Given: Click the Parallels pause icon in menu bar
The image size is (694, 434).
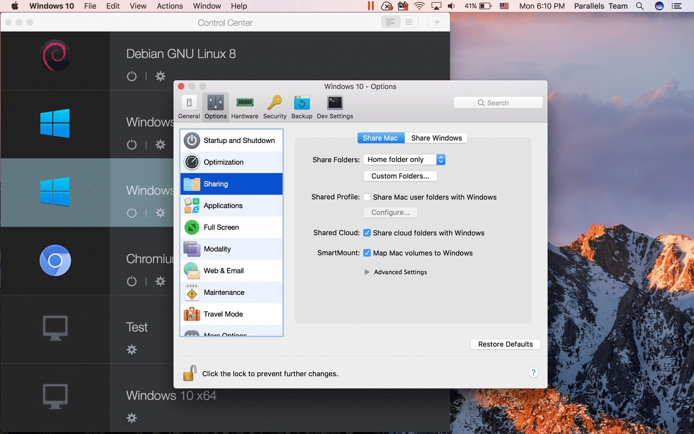Looking at the screenshot, I should (x=371, y=6).
